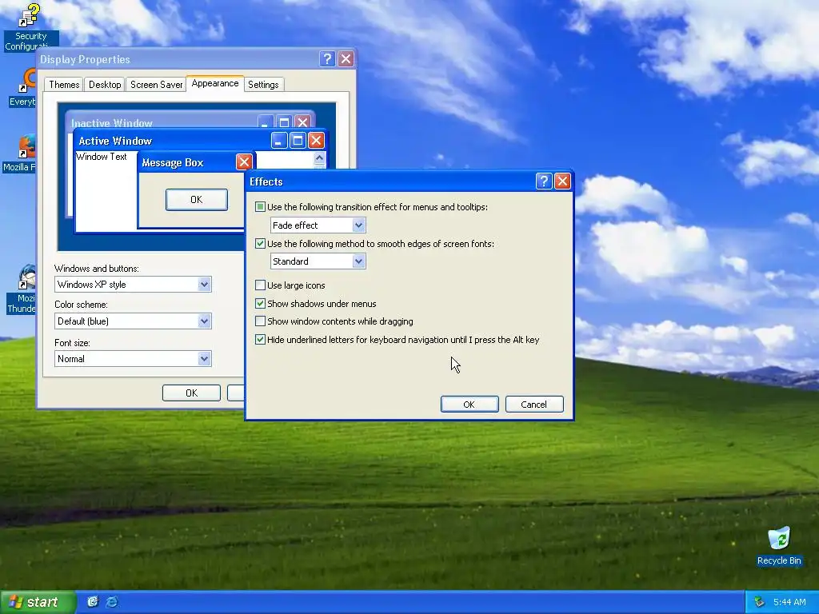Screen dimensions: 819x614
Task: Enable Use large icons checkbox
Action: click(260, 285)
